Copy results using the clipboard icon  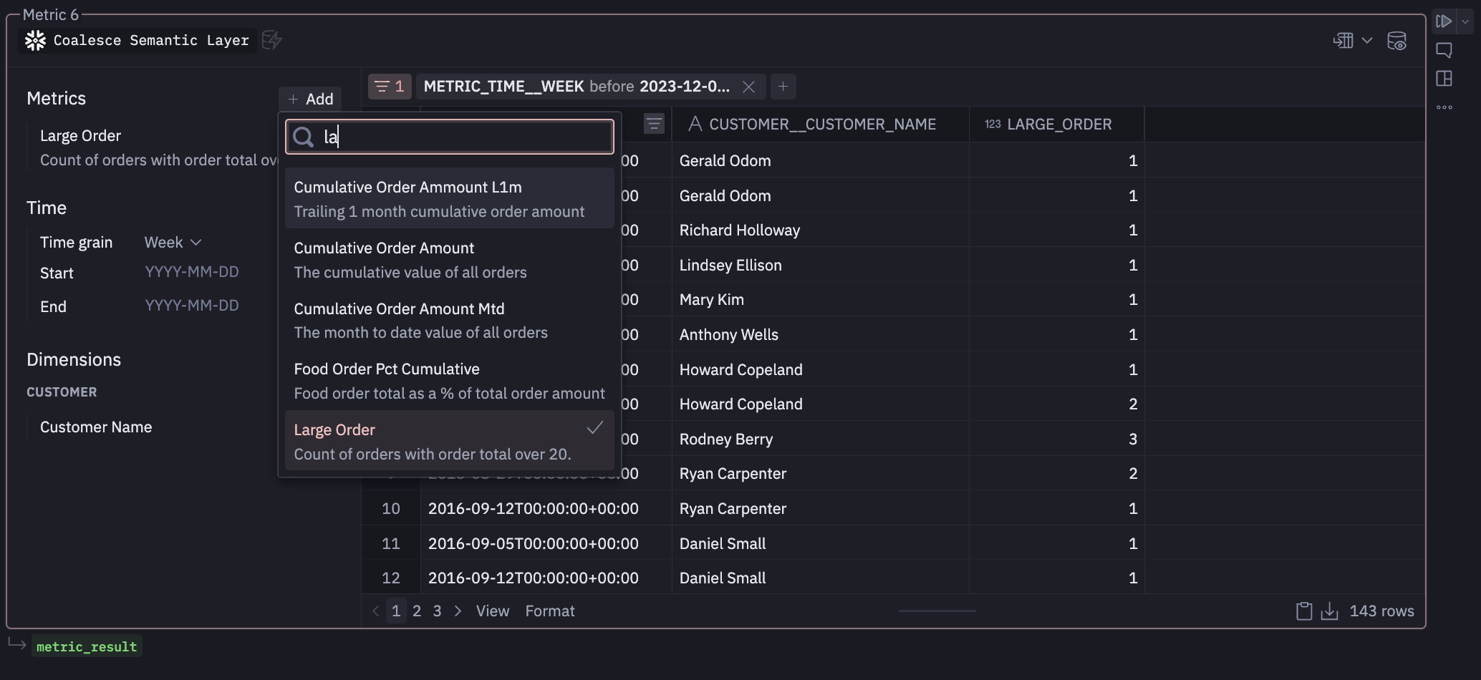click(x=1303, y=611)
